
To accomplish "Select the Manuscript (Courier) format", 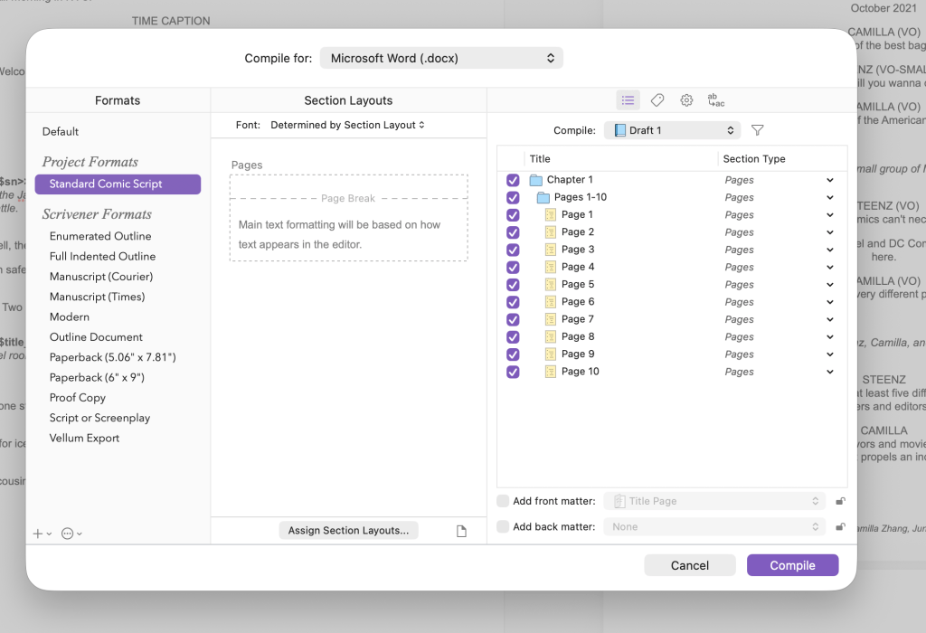I will (101, 277).
